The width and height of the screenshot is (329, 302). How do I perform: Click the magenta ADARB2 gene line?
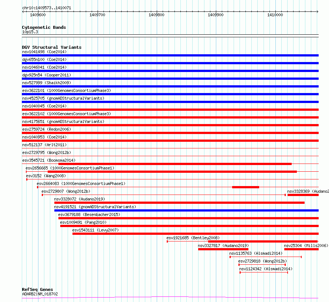pyautogui.click(x=170, y=297)
